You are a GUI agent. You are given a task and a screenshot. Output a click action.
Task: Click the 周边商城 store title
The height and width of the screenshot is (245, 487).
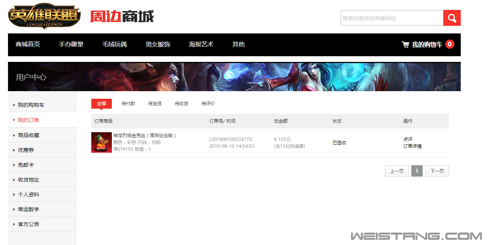click(122, 16)
